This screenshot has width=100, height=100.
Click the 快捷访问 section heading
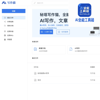click(x=35, y=42)
